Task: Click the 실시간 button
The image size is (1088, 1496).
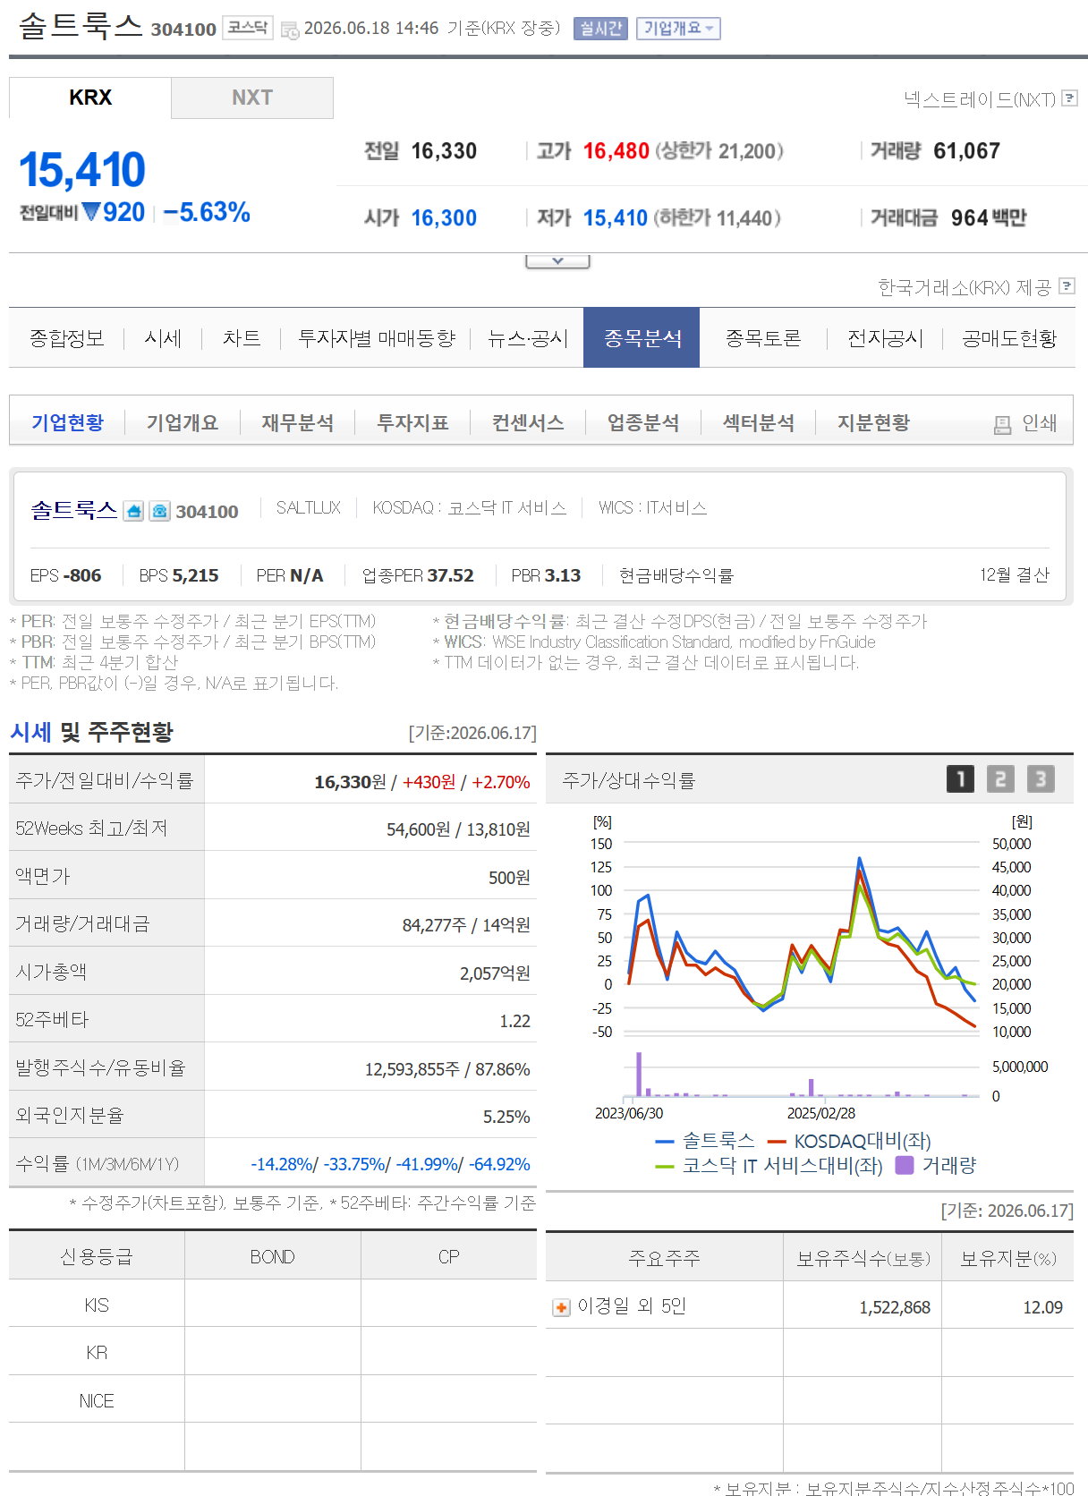Action: [600, 29]
